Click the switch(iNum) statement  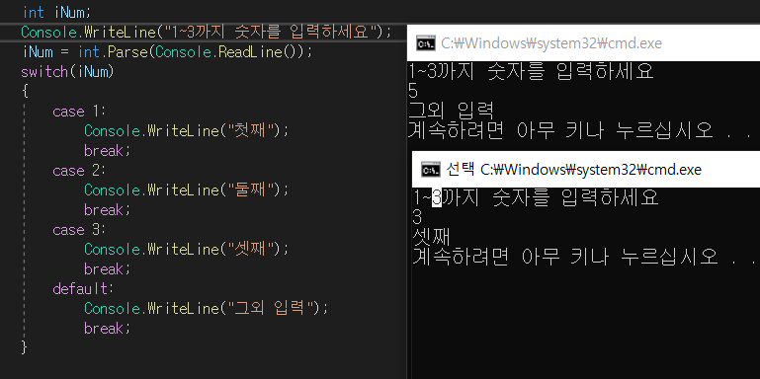(67, 72)
